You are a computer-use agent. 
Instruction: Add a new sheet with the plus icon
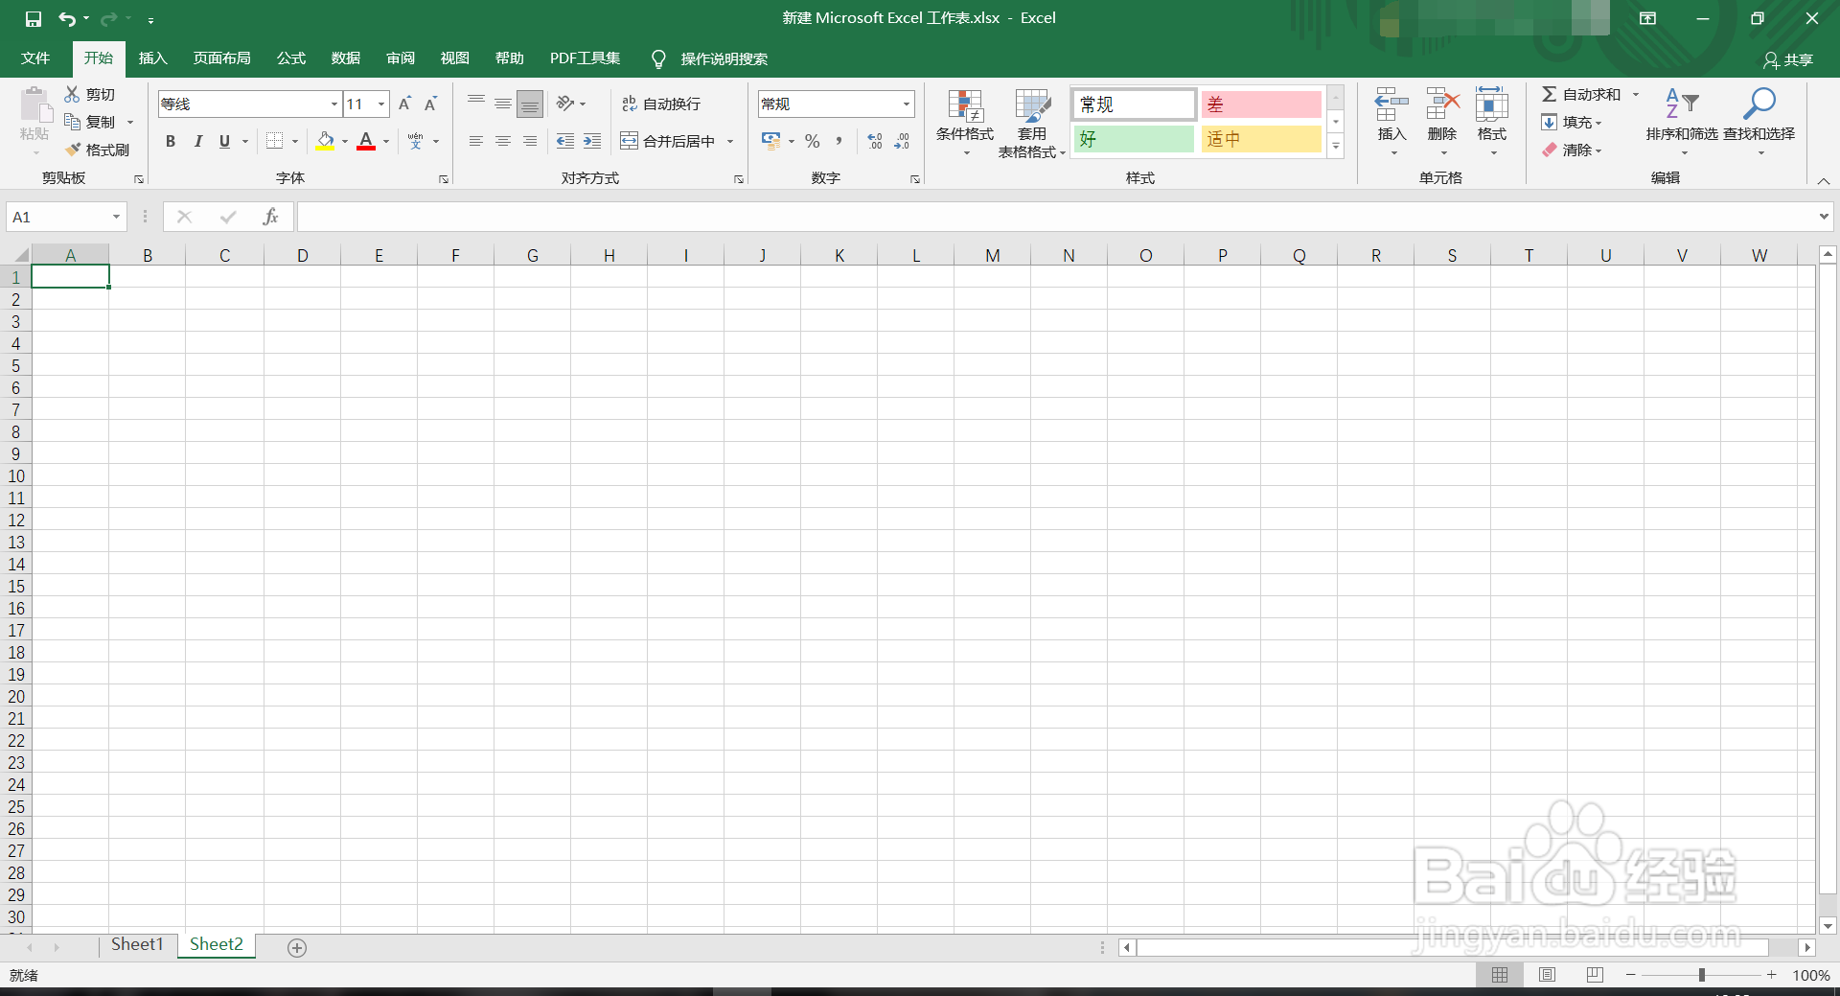click(297, 947)
